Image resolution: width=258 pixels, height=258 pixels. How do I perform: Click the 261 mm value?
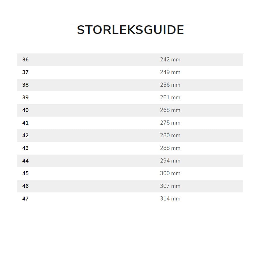pyautogui.click(x=170, y=98)
